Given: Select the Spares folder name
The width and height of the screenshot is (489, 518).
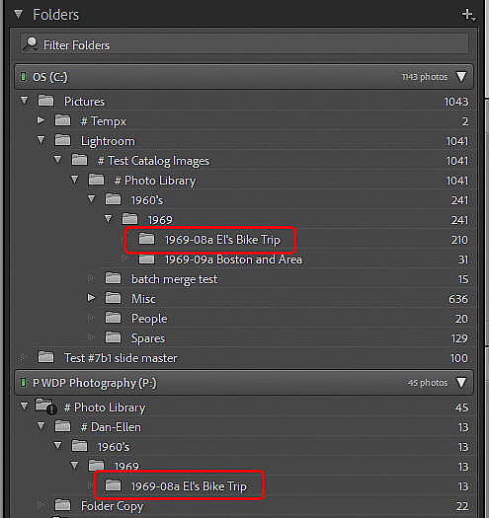Looking at the screenshot, I should coord(148,338).
